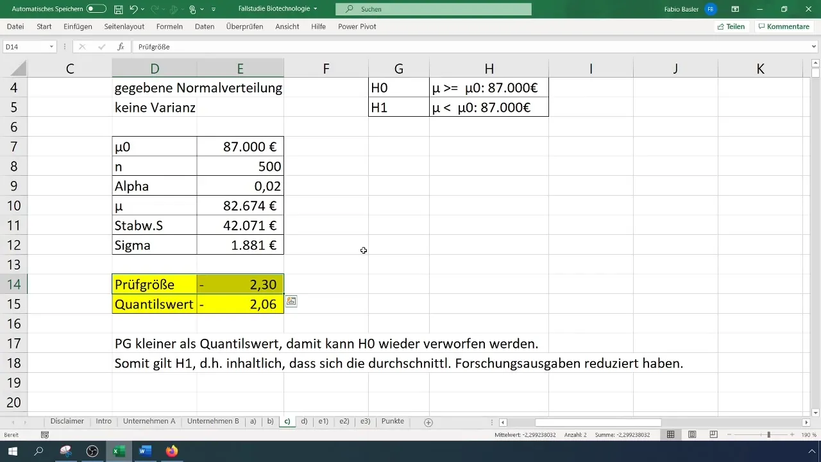Click the formula bar confirm checkmark icon
Screen dimensions: 821x462
click(101, 47)
